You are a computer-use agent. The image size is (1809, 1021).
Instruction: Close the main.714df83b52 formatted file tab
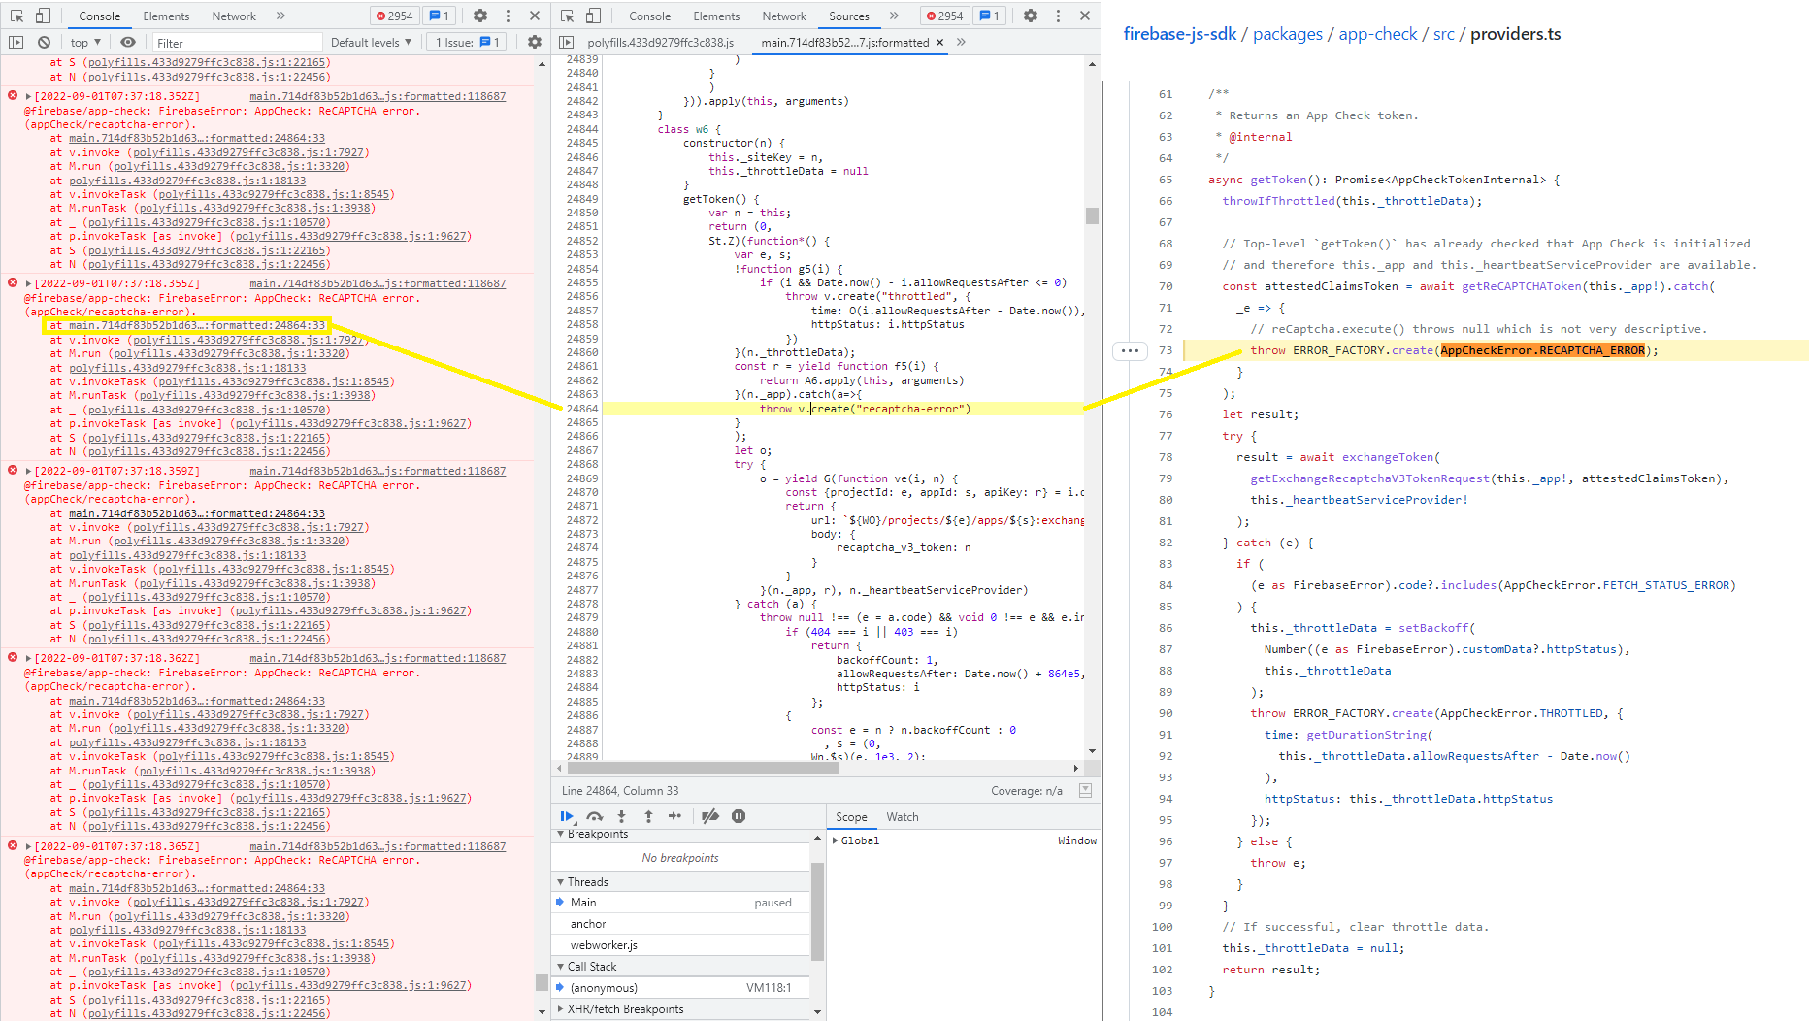coord(939,42)
